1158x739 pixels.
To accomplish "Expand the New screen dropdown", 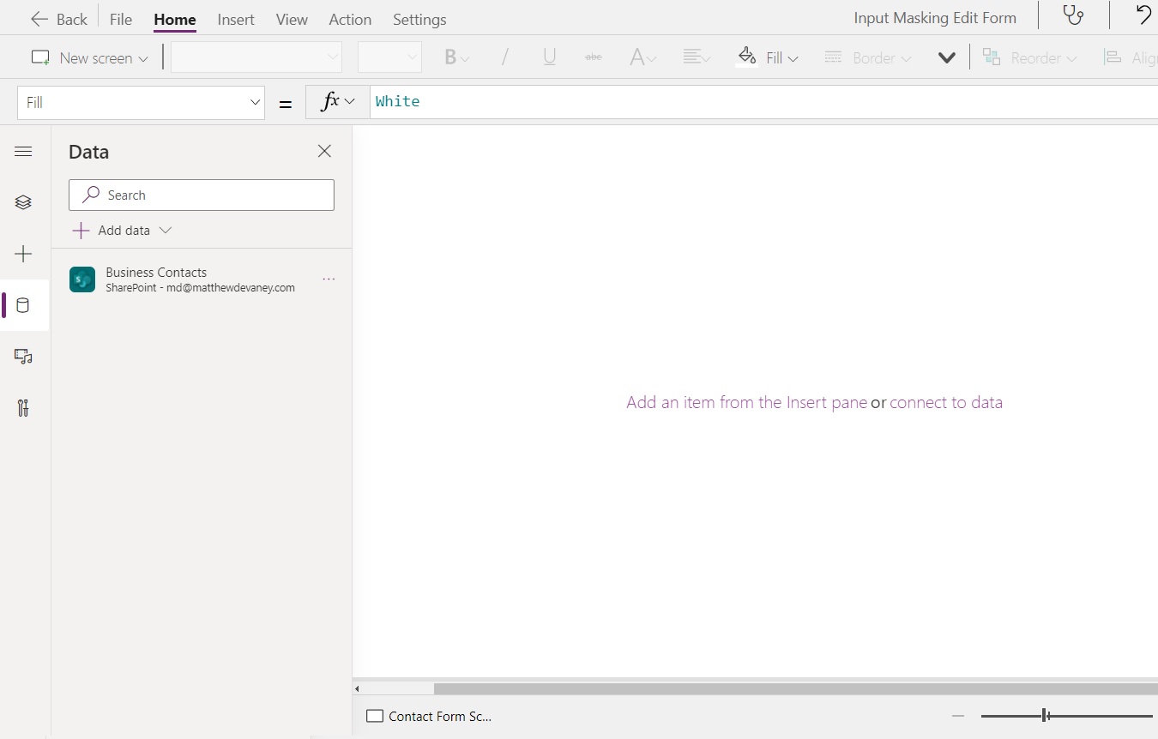I will coord(142,57).
